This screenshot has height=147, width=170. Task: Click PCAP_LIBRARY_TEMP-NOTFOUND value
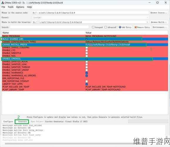point(103,90)
